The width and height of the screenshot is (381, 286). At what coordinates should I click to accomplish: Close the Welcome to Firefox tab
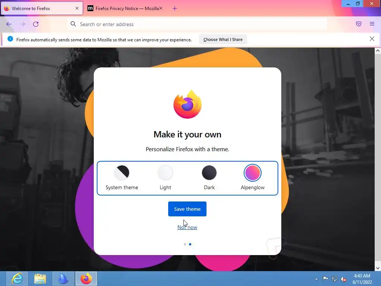pyautogui.click(x=77, y=8)
